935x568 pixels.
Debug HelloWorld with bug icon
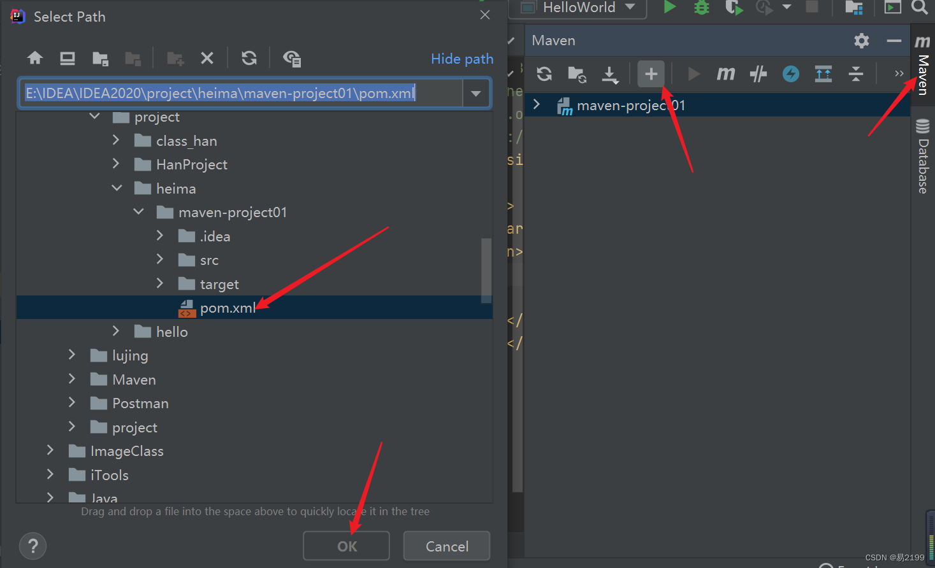[702, 7]
